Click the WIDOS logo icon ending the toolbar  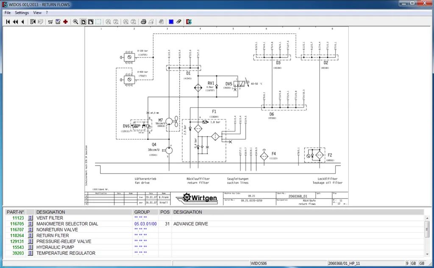pyautogui.click(x=189, y=22)
